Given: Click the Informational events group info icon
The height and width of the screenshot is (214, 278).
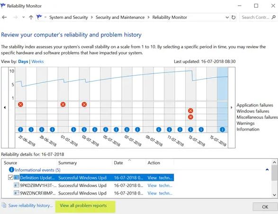Looking at the screenshot, I should tap(11, 170).
